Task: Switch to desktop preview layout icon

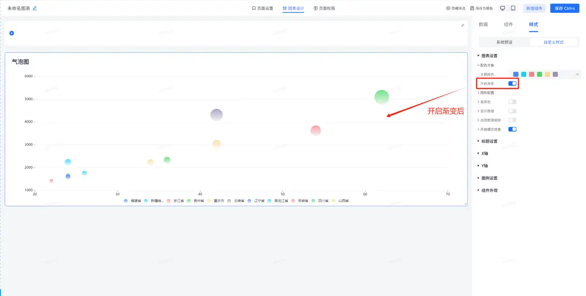Action: 503,8
